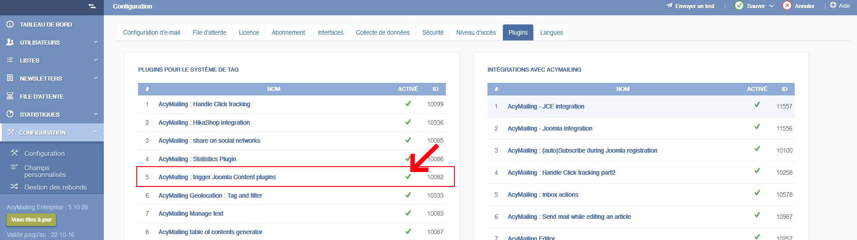Image resolution: width=857 pixels, height=240 pixels.
Task: Toggle activation of Handle Click tracking plugin
Action: pyautogui.click(x=408, y=104)
